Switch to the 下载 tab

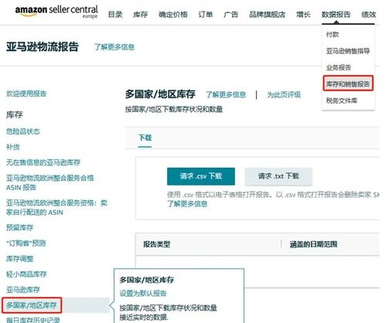[x=145, y=138]
